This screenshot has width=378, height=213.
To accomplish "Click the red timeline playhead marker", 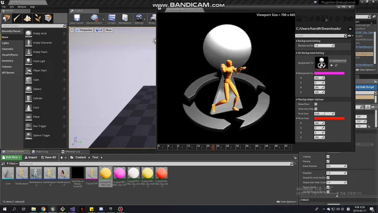I will click(x=213, y=147).
